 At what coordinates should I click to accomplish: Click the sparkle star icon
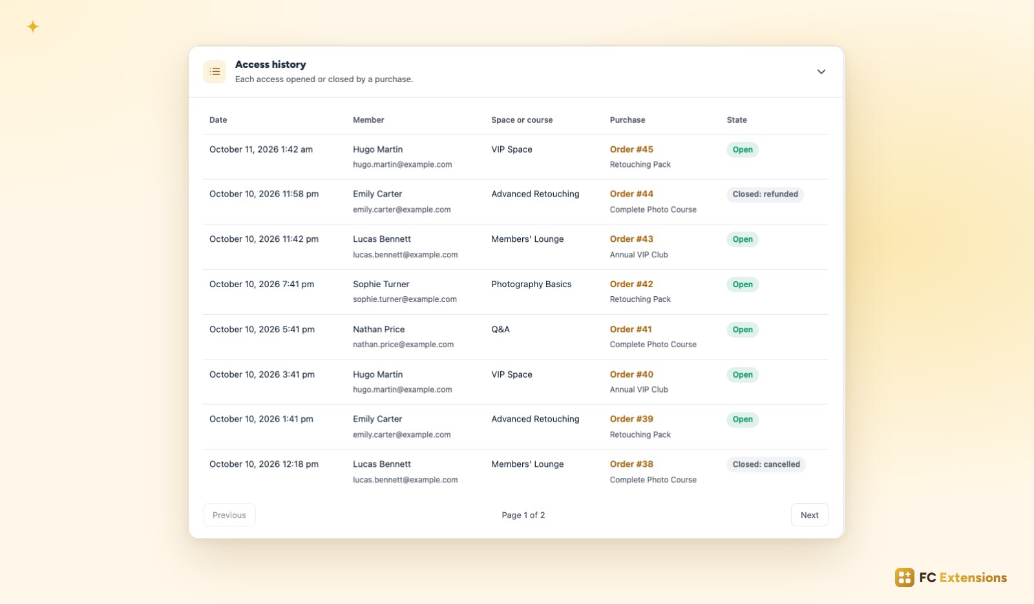(x=33, y=27)
